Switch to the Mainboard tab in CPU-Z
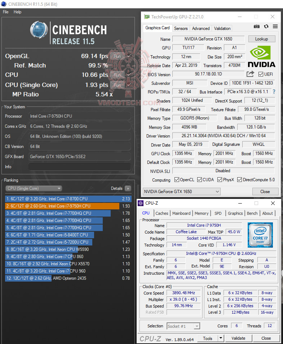The height and width of the screenshot is (344, 283). 181,213
